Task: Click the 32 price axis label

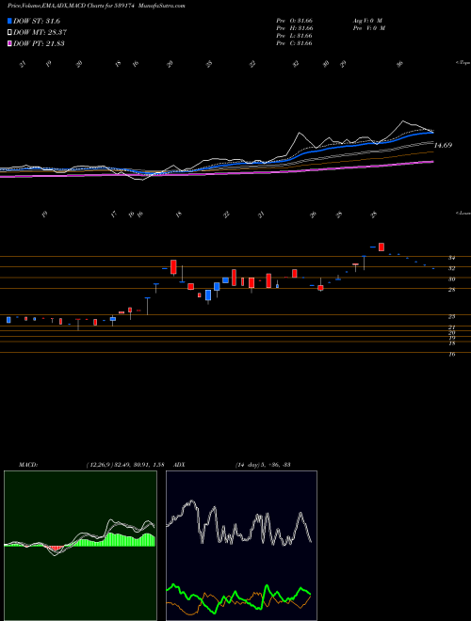Action: [451, 268]
